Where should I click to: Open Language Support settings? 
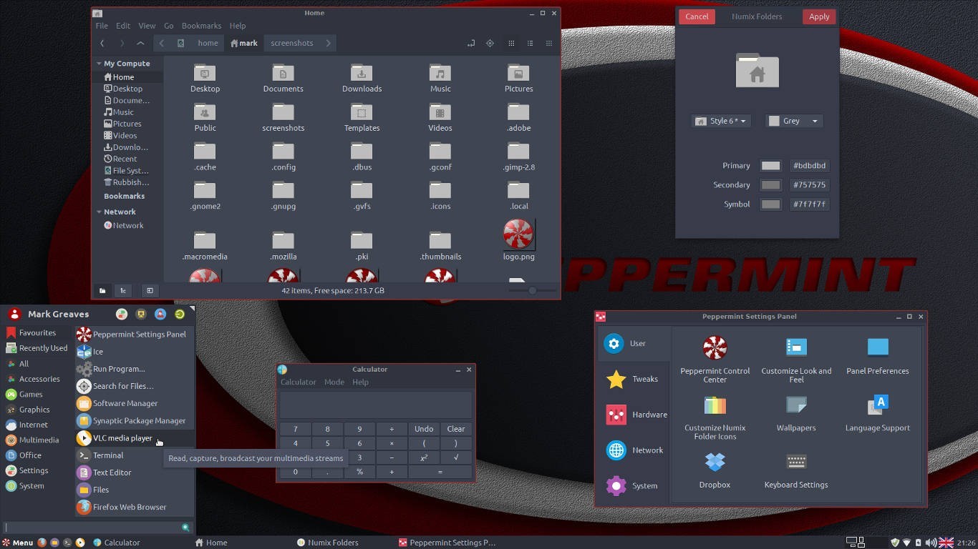coord(877,413)
